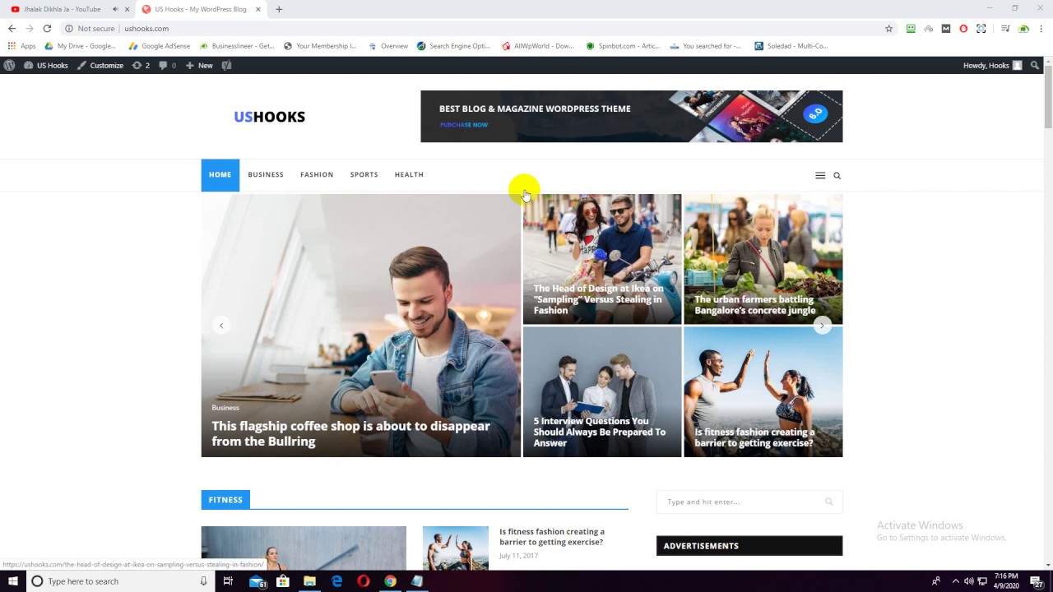Click the Opera extension icon in toolbar
The height and width of the screenshot is (592, 1053).
click(963, 28)
